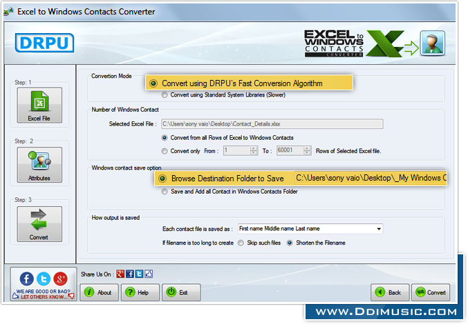The width and height of the screenshot is (468, 324).
Task: Click the large Google Plus circle icon
Action: pos(60,279)
